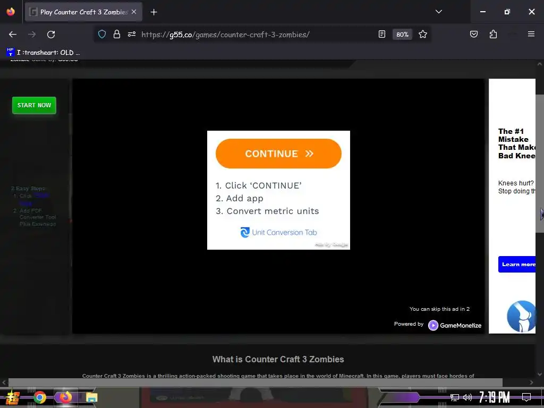Reset the 80% zoom level badge
This screenshot has width=544, height=408.
tap(402, 35)
